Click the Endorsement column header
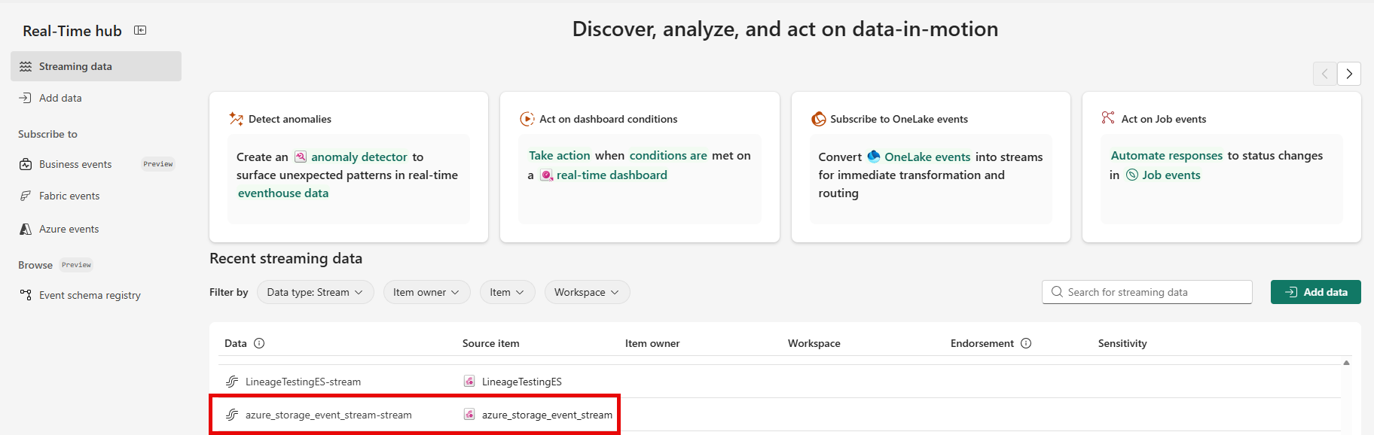 pyautogui.click(x=982, y=343)
